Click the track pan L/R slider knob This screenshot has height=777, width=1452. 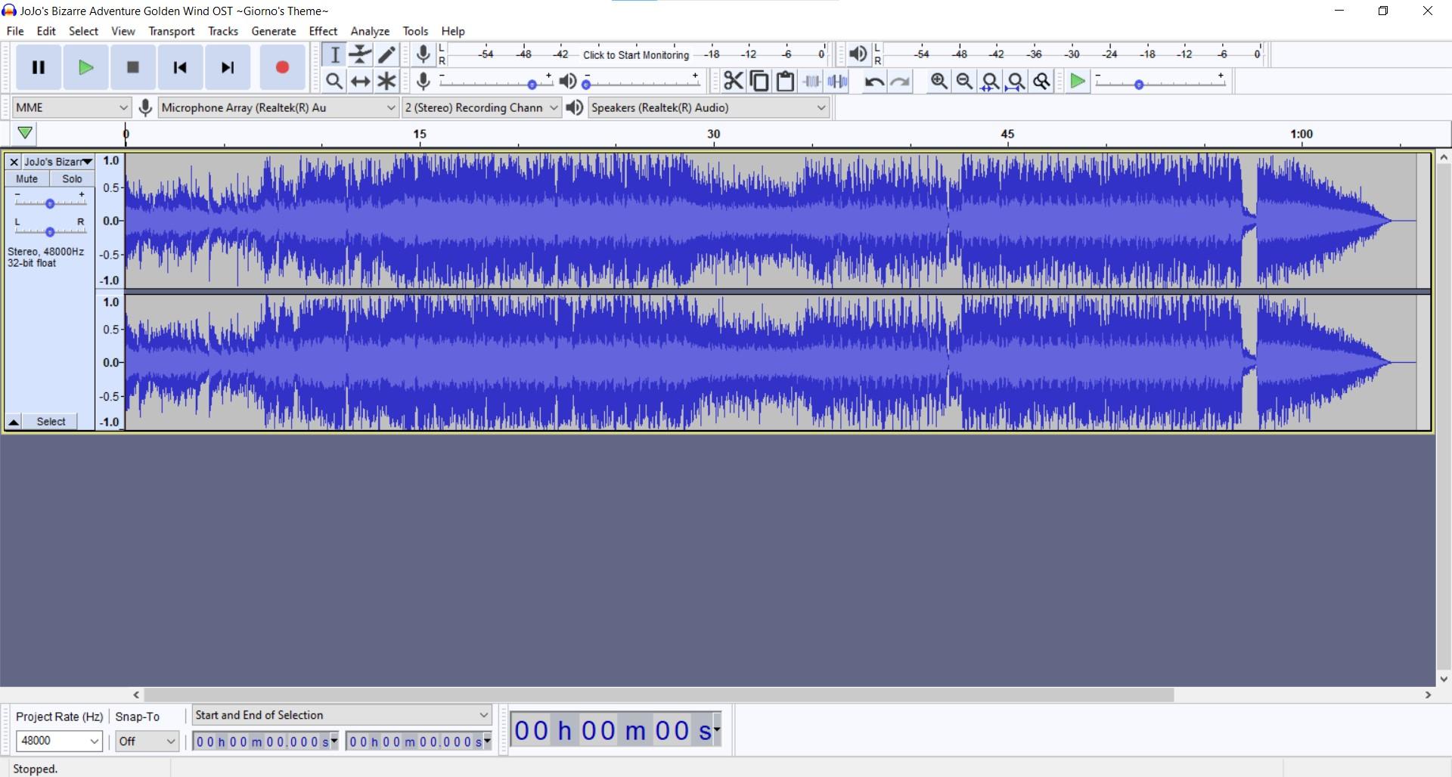tap(50, 231)
